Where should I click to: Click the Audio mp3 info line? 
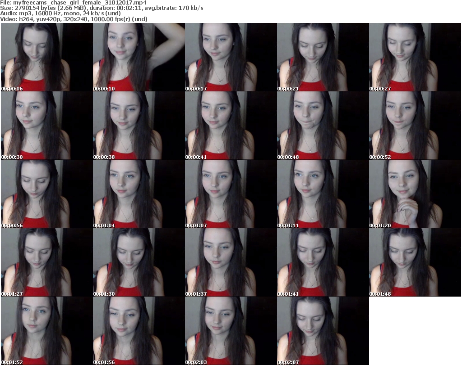60,14
